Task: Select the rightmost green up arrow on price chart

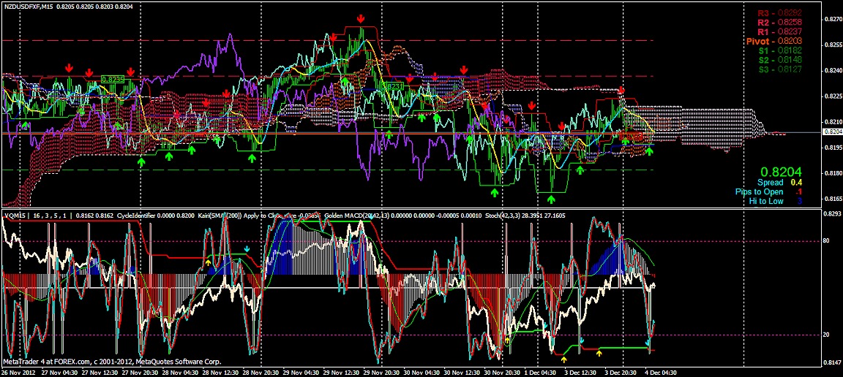Action: pos(648,151)
